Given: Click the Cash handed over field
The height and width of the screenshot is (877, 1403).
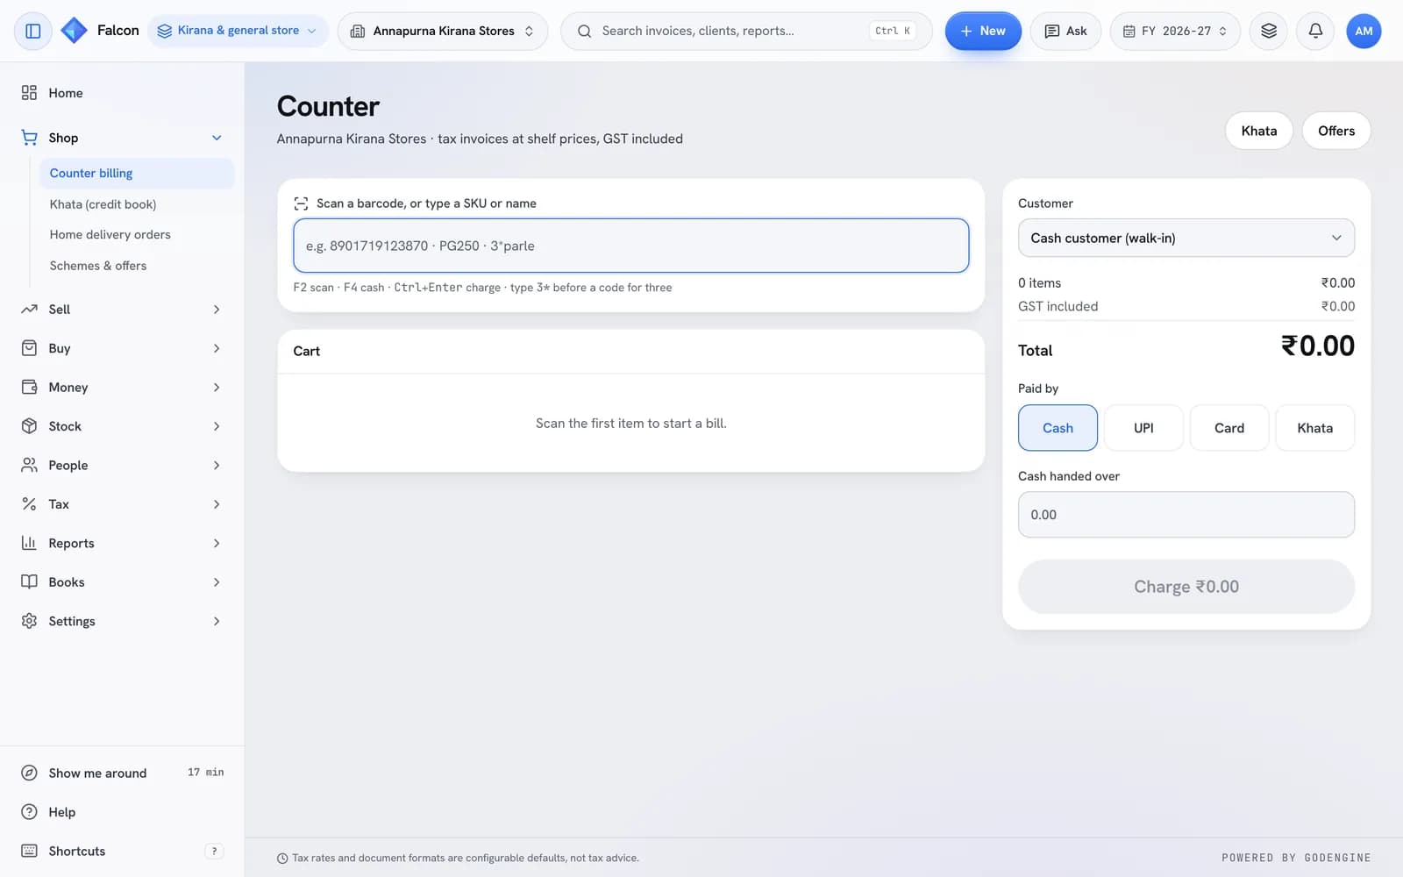Looking at the screenshot, I should coord(1186,515).
